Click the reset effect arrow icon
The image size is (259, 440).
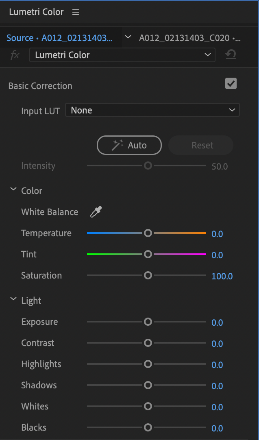(231, 55)
